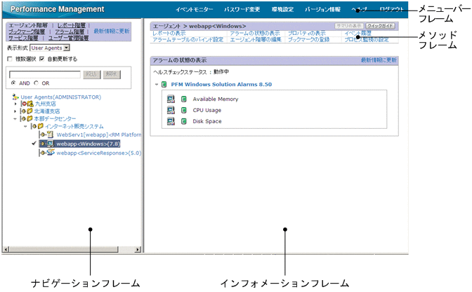The width and height of the screenshot is (472, 292).
Task: Switch to the サービス階層 tab
Action: point(23,38)
